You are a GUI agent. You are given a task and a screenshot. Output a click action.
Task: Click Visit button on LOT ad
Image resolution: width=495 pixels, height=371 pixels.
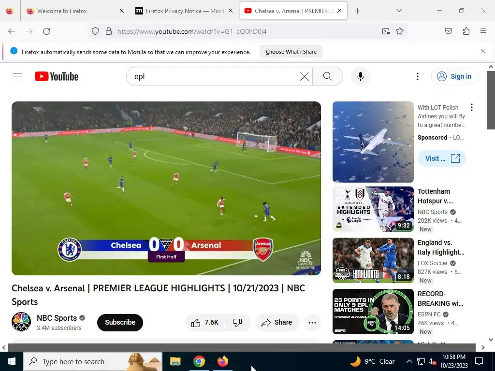[x=442, y=158]
